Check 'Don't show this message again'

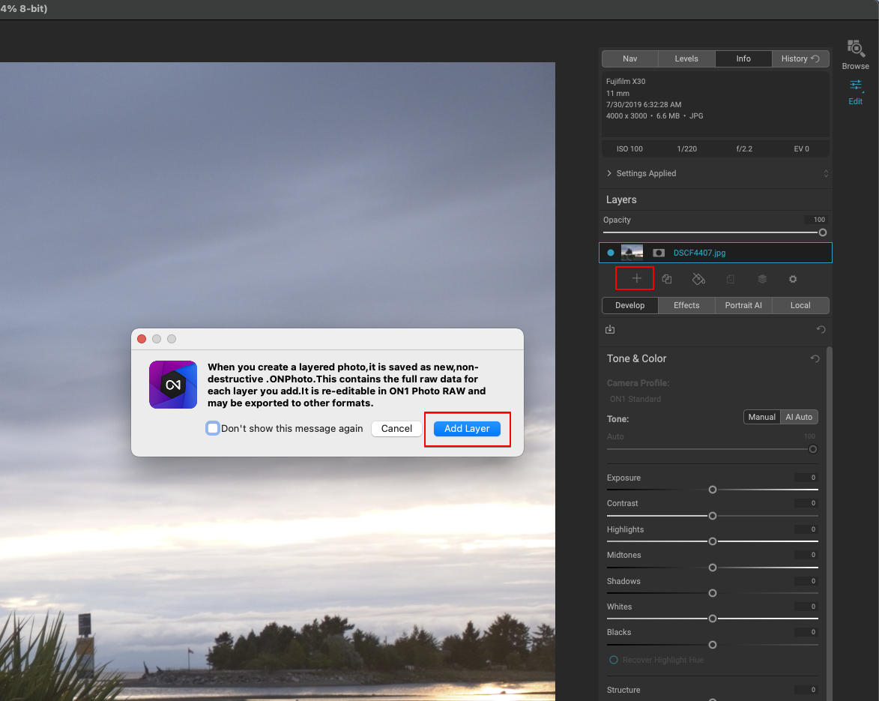pos(213,428)
